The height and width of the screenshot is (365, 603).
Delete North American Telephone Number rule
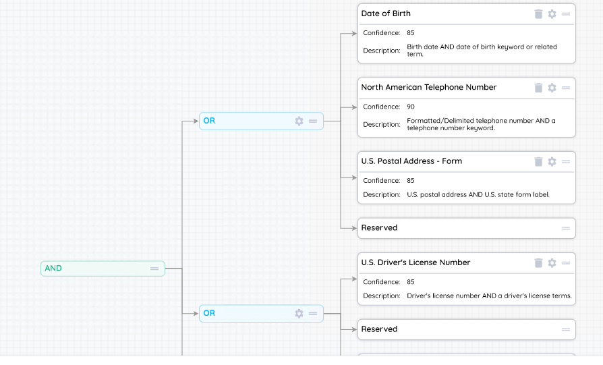(x=538, y=88)
